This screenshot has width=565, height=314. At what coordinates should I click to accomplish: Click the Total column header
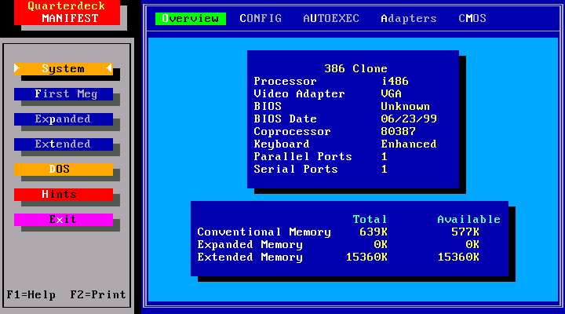[x=370, y=220]
